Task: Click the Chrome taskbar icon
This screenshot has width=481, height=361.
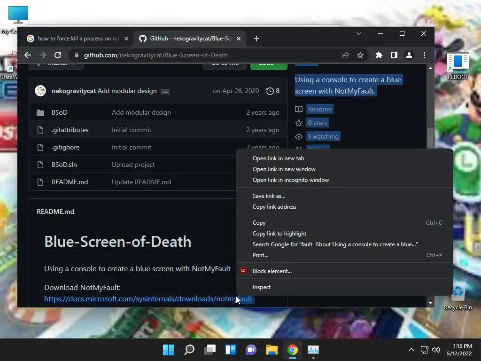Action: coord(292,350)
